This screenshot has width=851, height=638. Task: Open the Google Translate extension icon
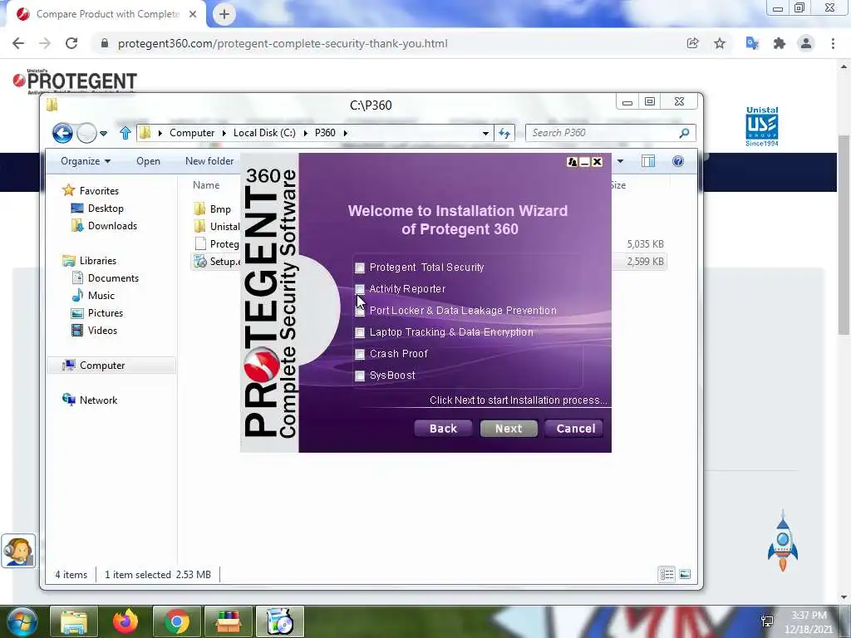pyautogui.click(x=752, y=43)
